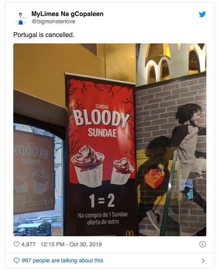
Task: Click the Twitter bird logo
Action: 202,14
